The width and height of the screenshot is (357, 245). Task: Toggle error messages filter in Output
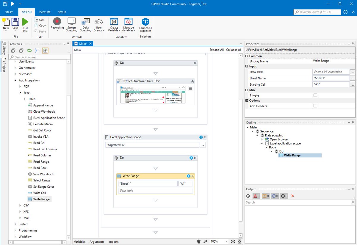click(x=256, y=196)
